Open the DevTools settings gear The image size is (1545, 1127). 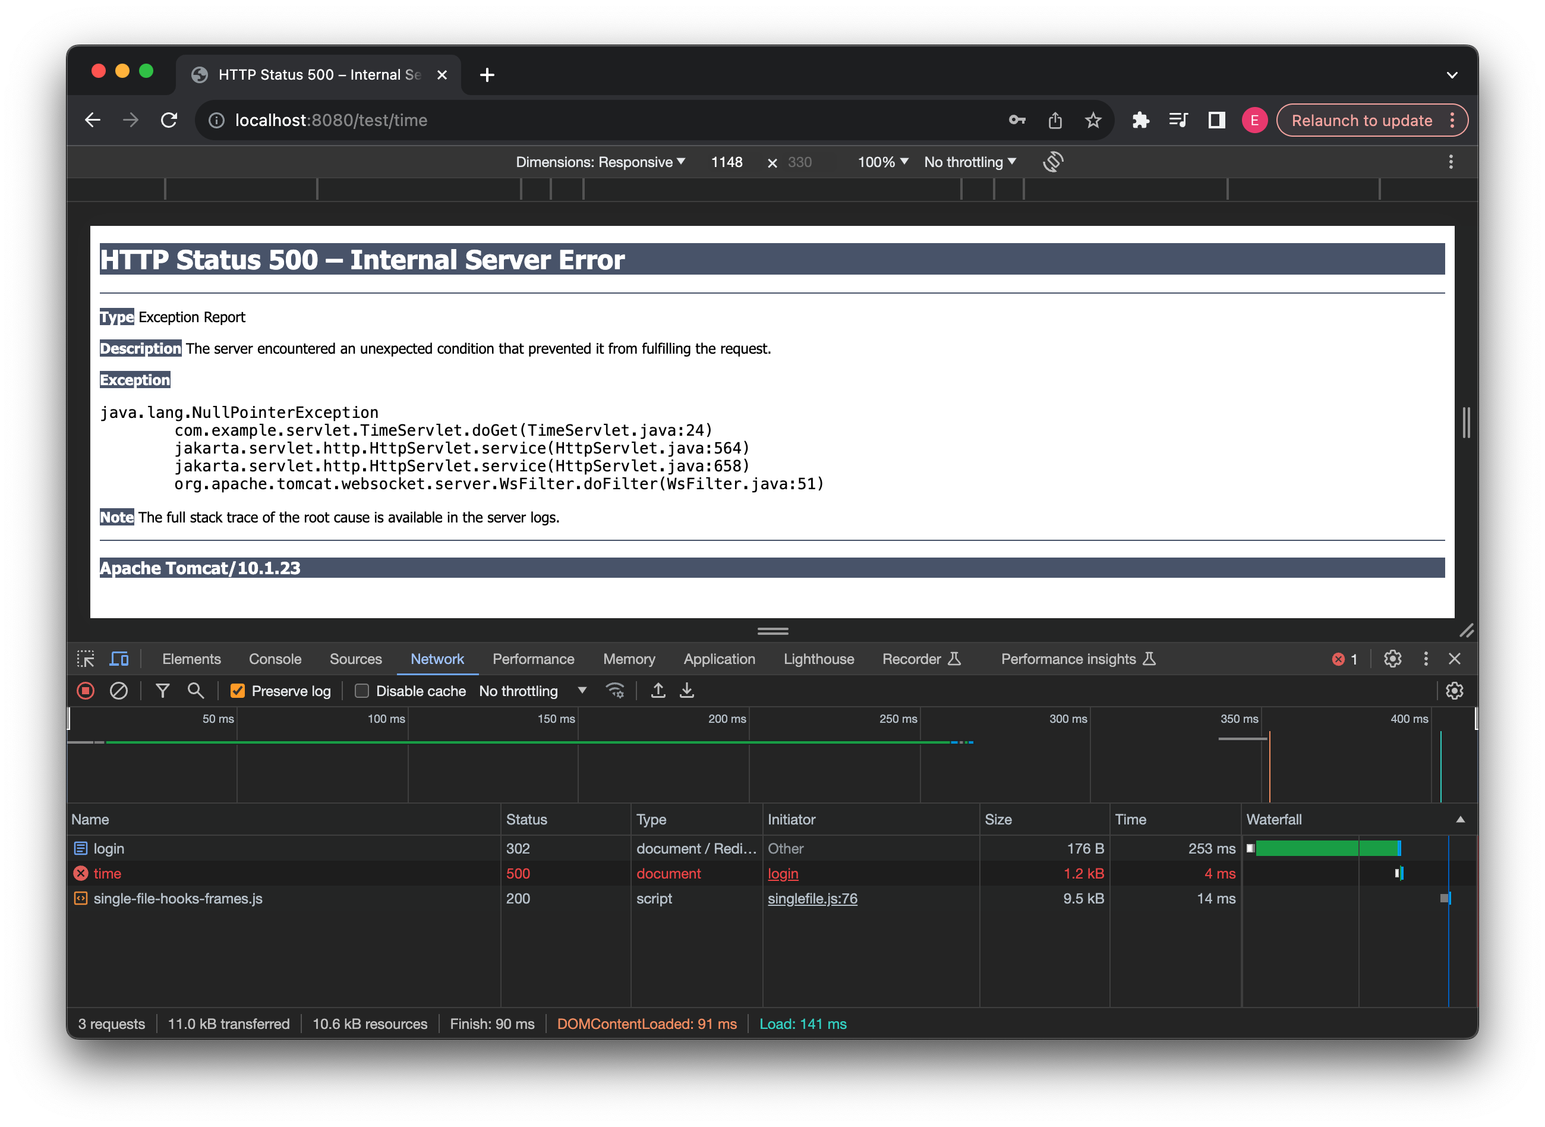click(x=1392, y=659)
